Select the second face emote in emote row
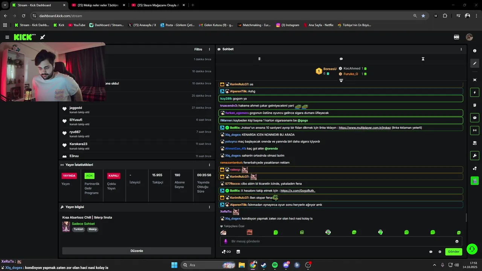This screenshot has height=271, width=482. pos(249,233)
